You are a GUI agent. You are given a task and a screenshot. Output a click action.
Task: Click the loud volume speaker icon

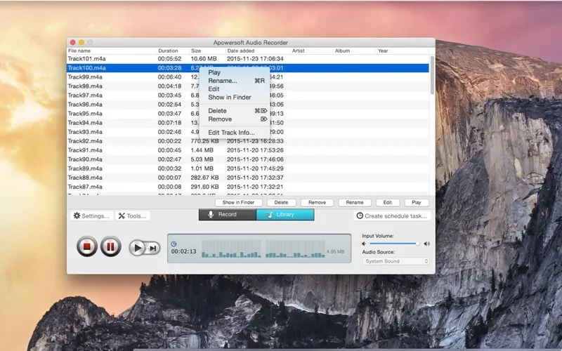(426, 244)
